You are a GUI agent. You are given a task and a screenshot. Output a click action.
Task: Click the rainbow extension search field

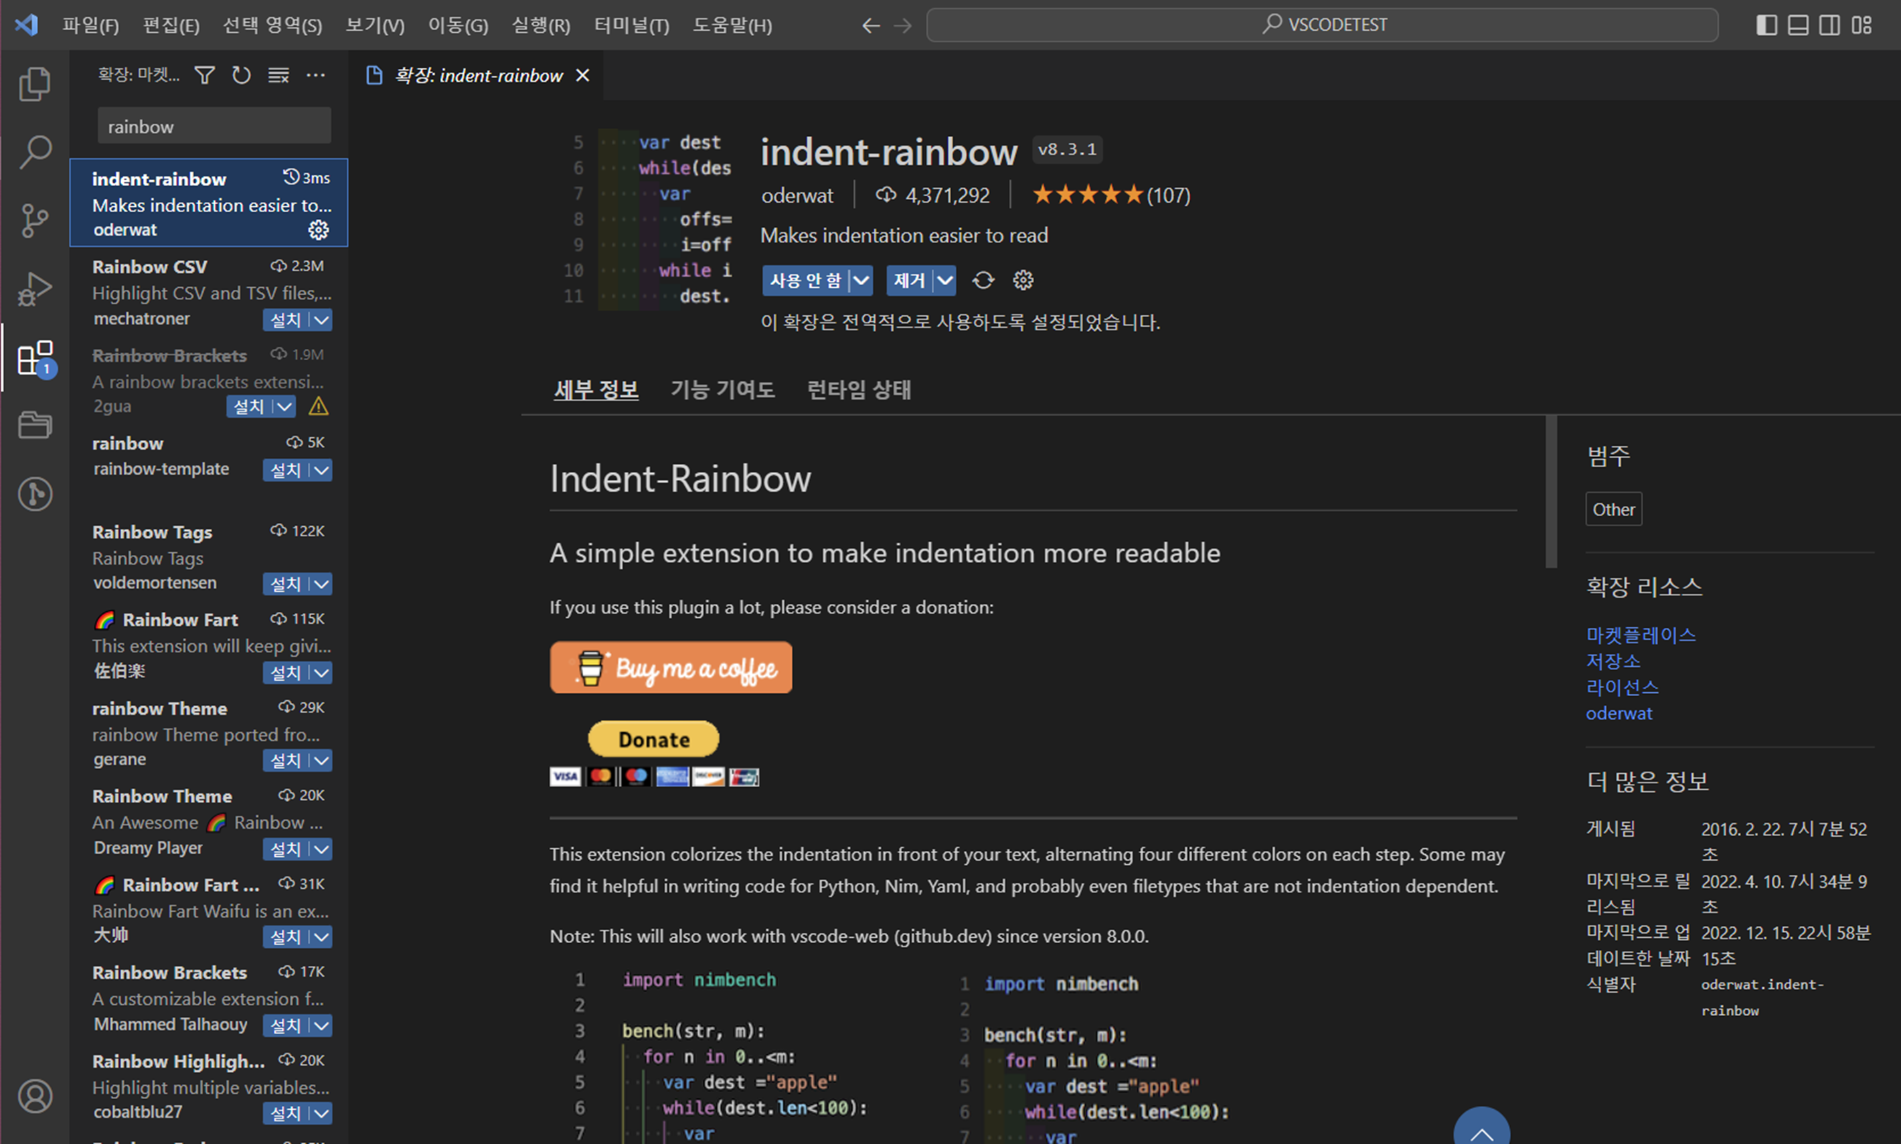214,127
